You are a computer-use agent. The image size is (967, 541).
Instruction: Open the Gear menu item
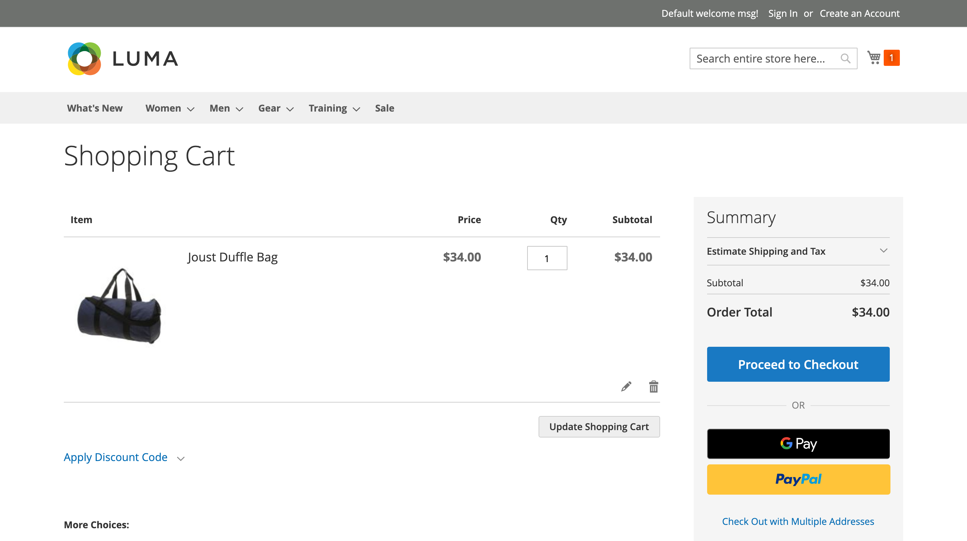coord(269,108)
